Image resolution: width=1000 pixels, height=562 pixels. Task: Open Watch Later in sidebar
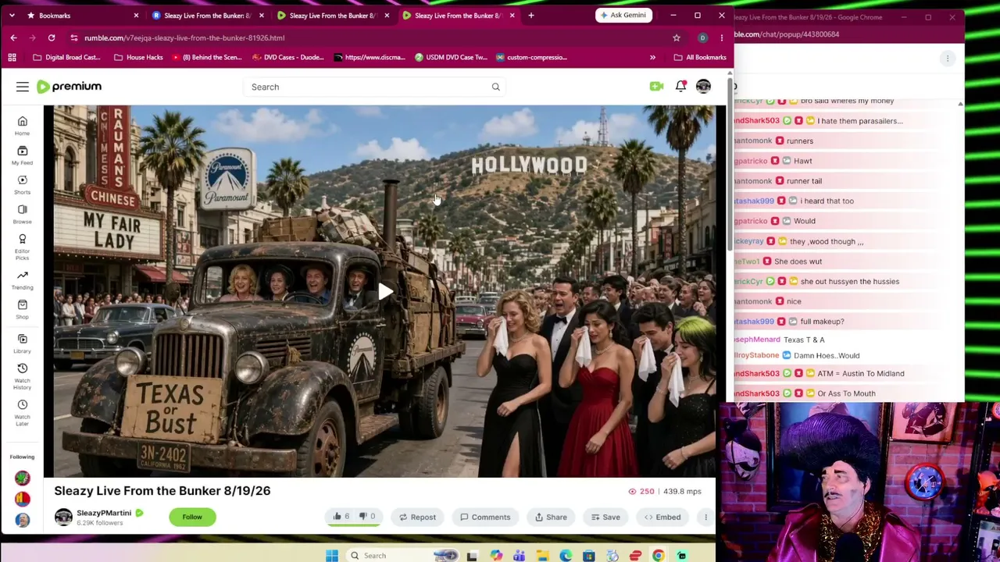pos(23,412)
